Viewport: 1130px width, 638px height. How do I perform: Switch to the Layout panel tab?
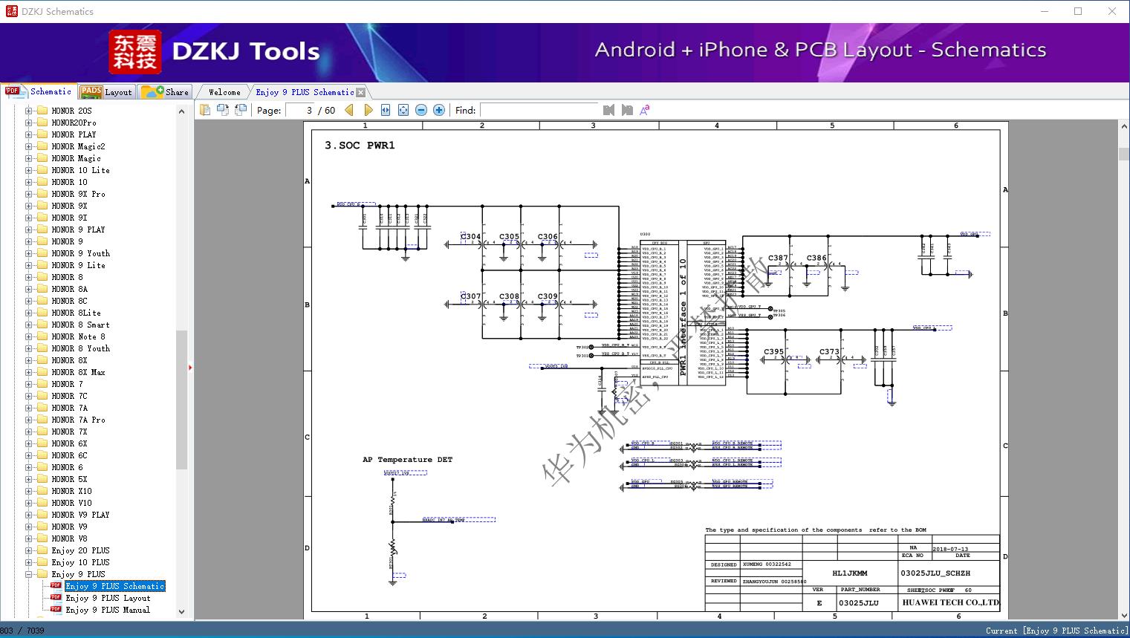pyautogui.click(x=105, y=92)
